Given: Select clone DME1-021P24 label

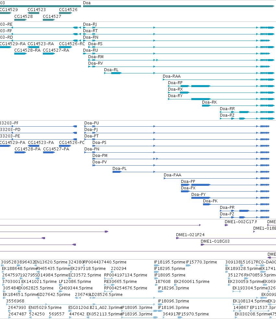Looking at the screenshot, I should tap(190, 235).
